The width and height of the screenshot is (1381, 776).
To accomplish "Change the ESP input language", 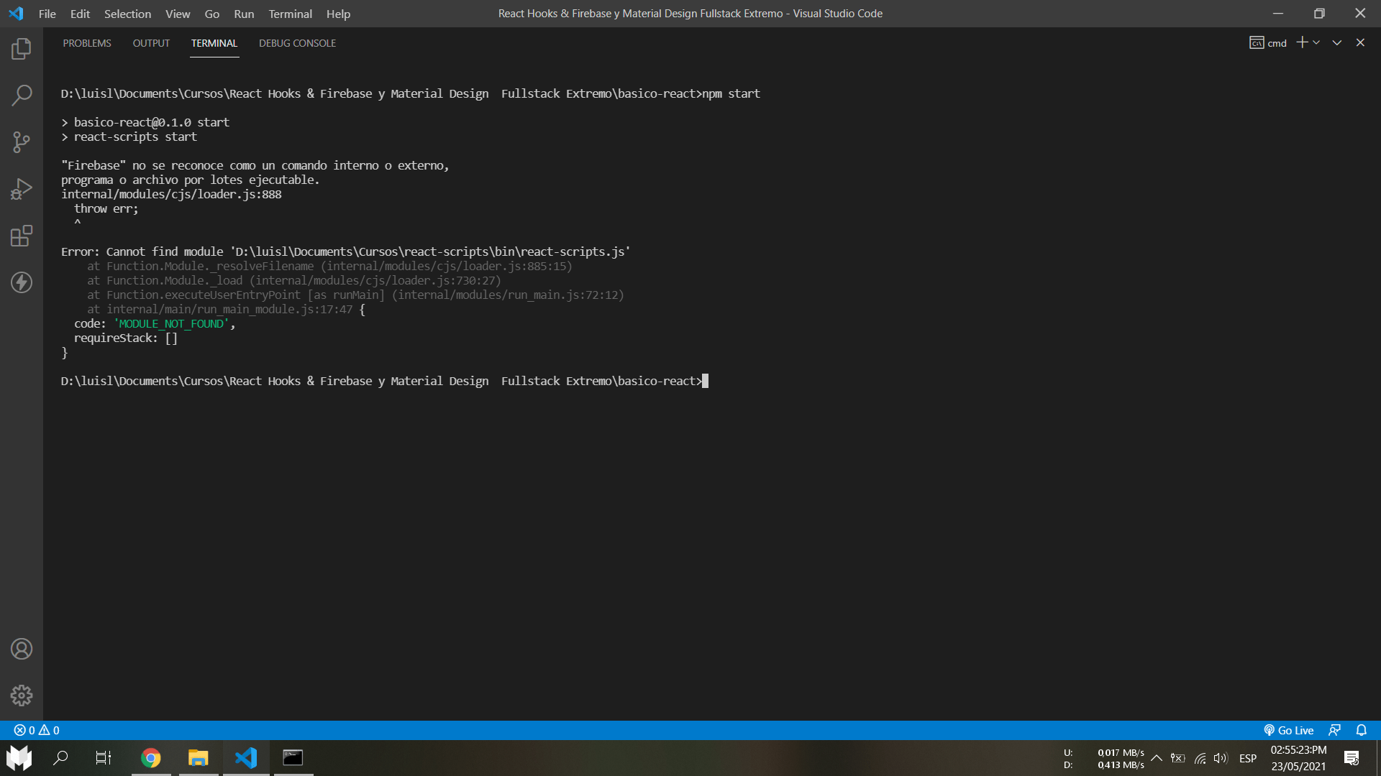I will 1248,758.
